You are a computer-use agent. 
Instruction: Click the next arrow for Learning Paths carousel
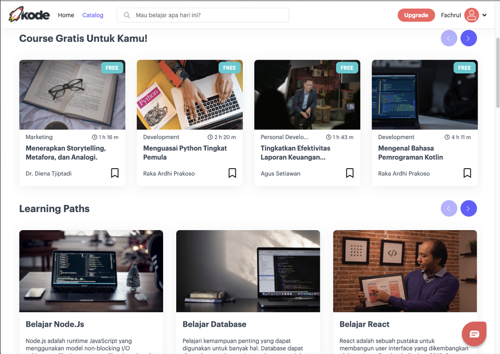click(x=468, y=208)
